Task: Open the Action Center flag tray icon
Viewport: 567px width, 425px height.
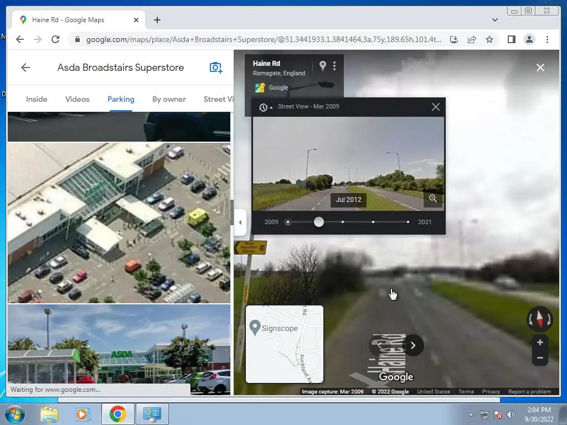Action: (x=498, y=414)
